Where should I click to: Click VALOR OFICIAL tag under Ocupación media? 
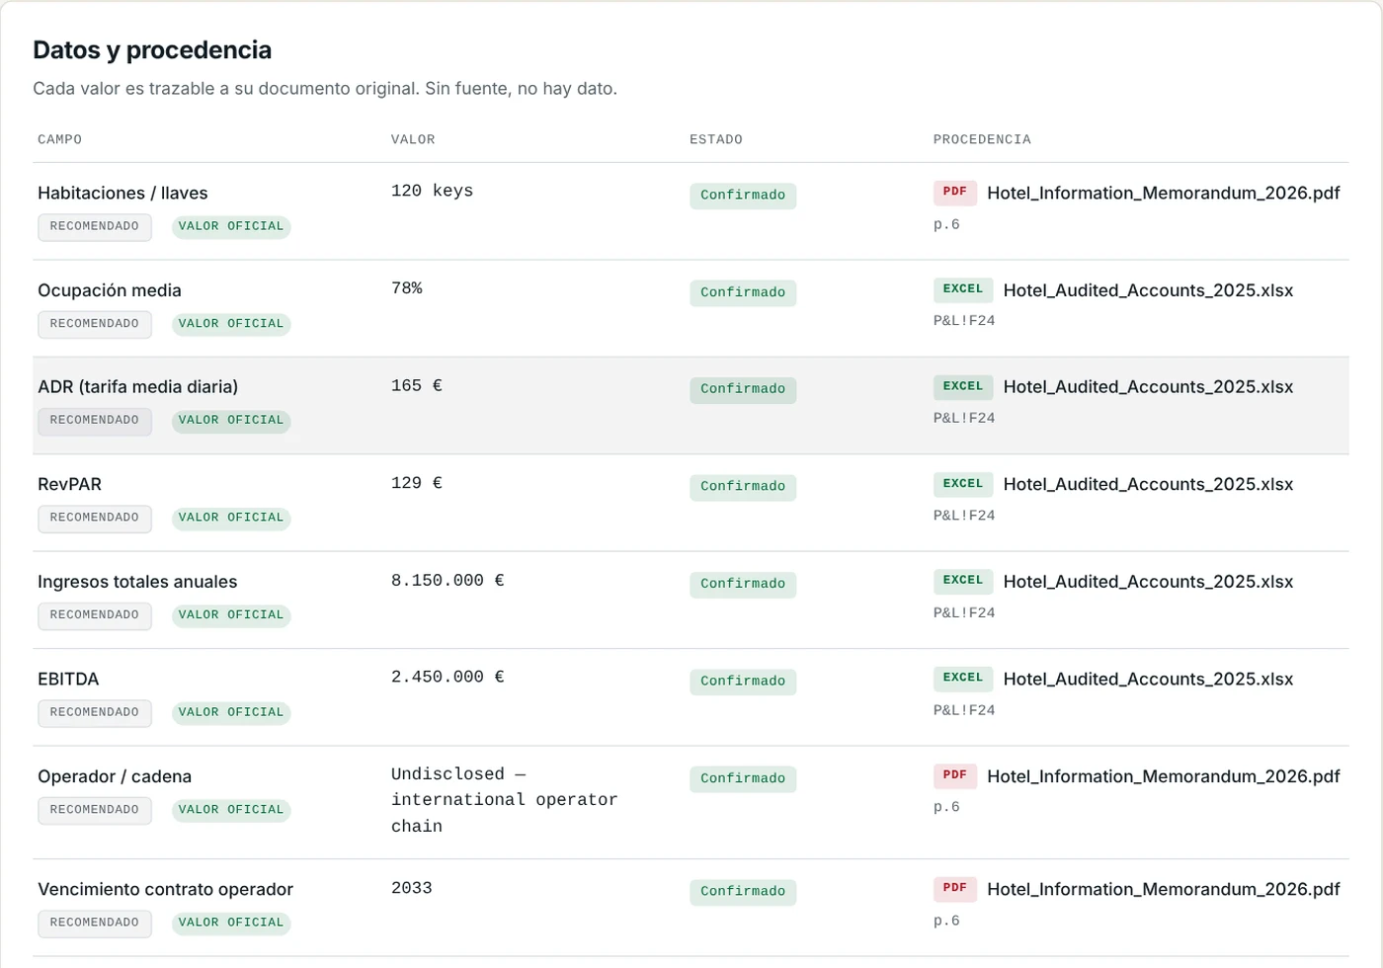pos(231,324)
